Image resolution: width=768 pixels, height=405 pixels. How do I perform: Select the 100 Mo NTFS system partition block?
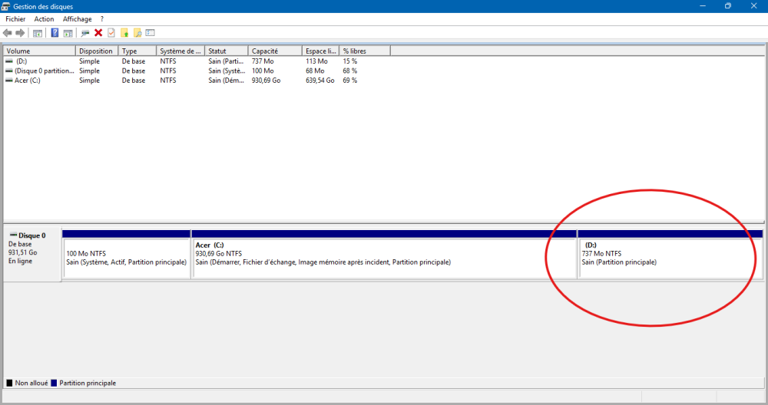(x=126, y=258)
